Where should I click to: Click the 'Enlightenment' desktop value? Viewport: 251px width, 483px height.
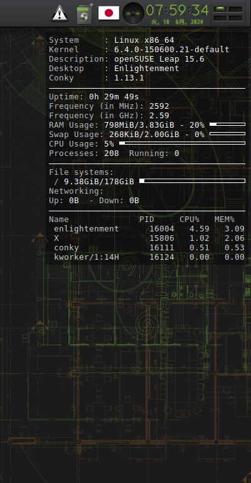click(147, 69)
